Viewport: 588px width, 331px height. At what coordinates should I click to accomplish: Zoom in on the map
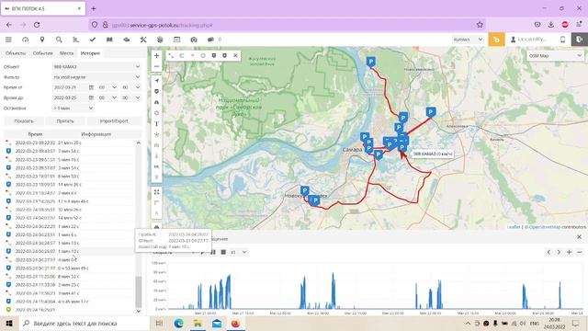pyautogui.click(x=156, y=55)
